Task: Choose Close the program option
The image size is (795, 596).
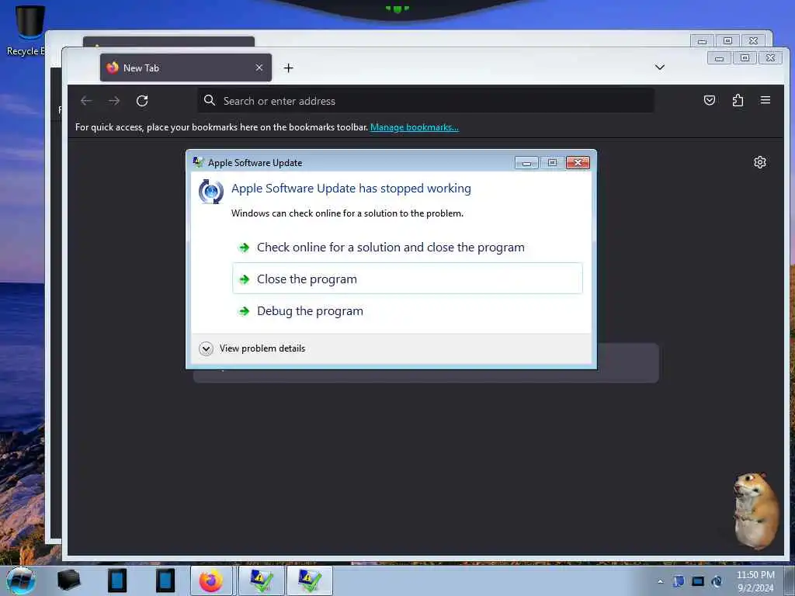Action: tap(407, 279)
